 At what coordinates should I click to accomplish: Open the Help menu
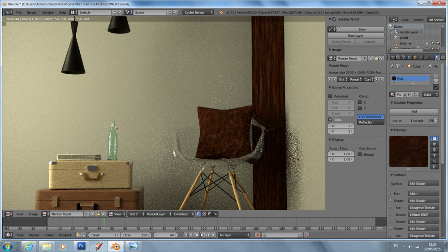(62, 12)
